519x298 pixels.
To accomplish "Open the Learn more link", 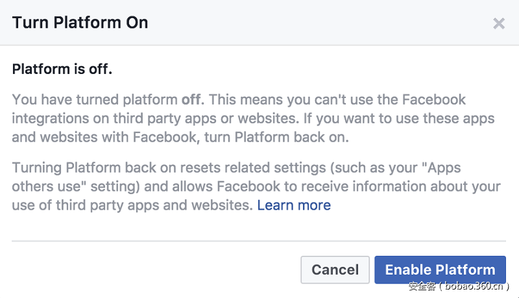I will coord(294,205).
